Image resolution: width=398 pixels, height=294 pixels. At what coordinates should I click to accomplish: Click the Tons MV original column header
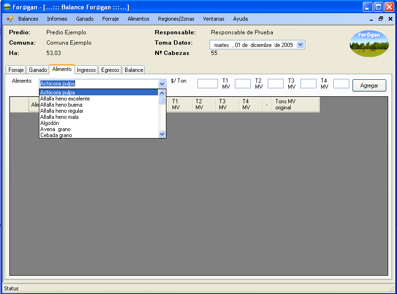click(295, 105)
